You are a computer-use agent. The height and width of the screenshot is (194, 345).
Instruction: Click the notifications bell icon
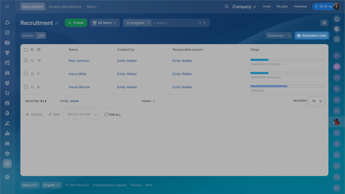click(337, 19)
